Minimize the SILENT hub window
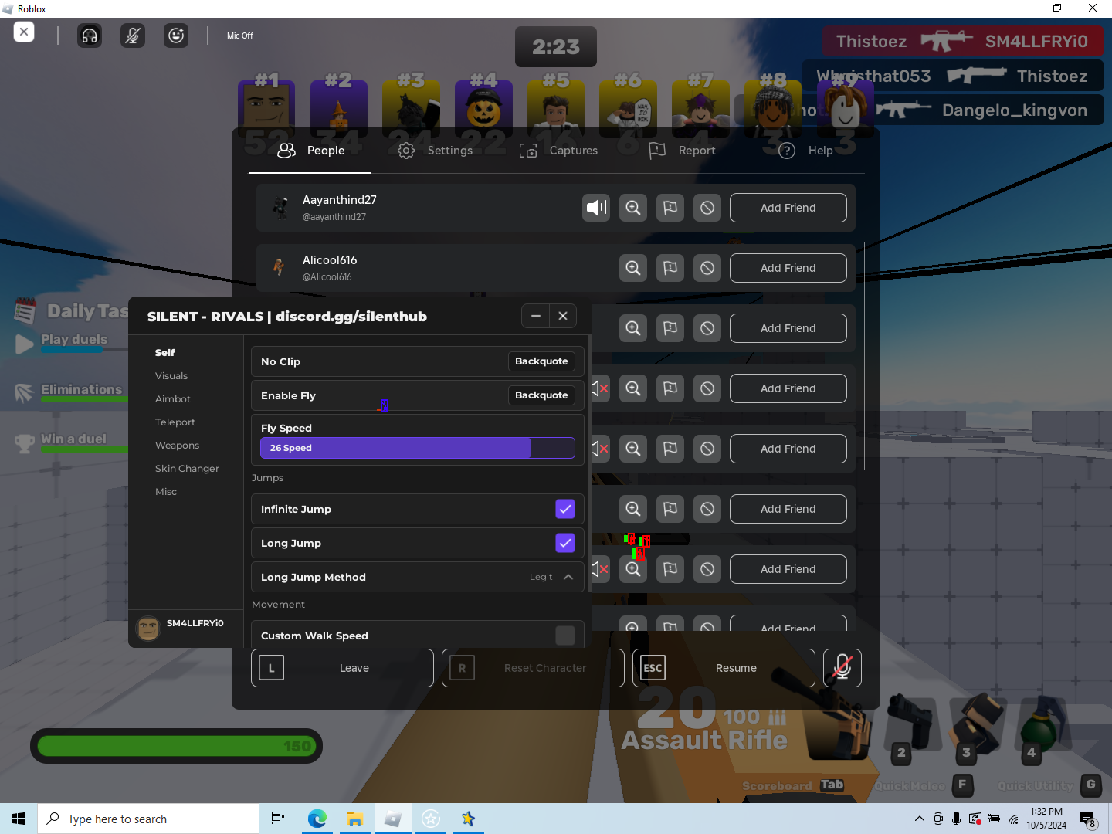This screenshot has width=1112, height=834. (x=536, y=316)
